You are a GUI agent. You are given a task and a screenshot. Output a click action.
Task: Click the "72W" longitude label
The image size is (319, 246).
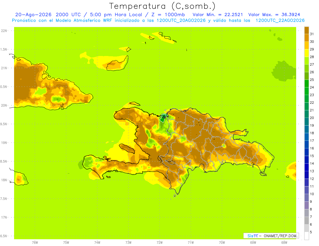(x=159, y=243)
